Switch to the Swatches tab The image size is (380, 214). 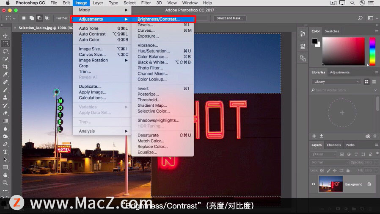pyautogui.click(x=332, y=31)
